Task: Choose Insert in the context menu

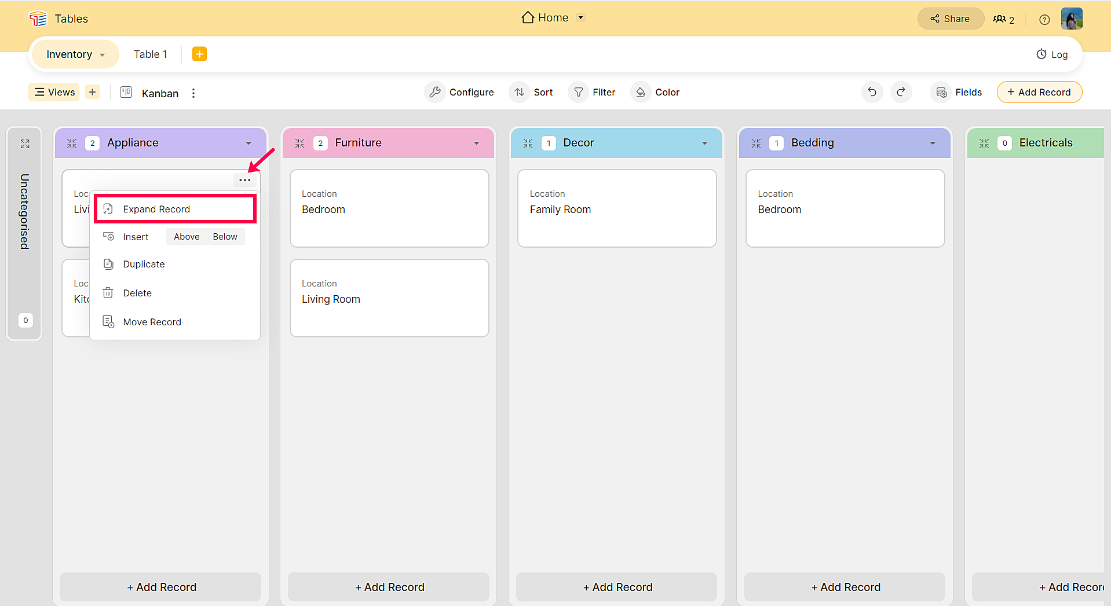Action: click(x=136, y=237)
